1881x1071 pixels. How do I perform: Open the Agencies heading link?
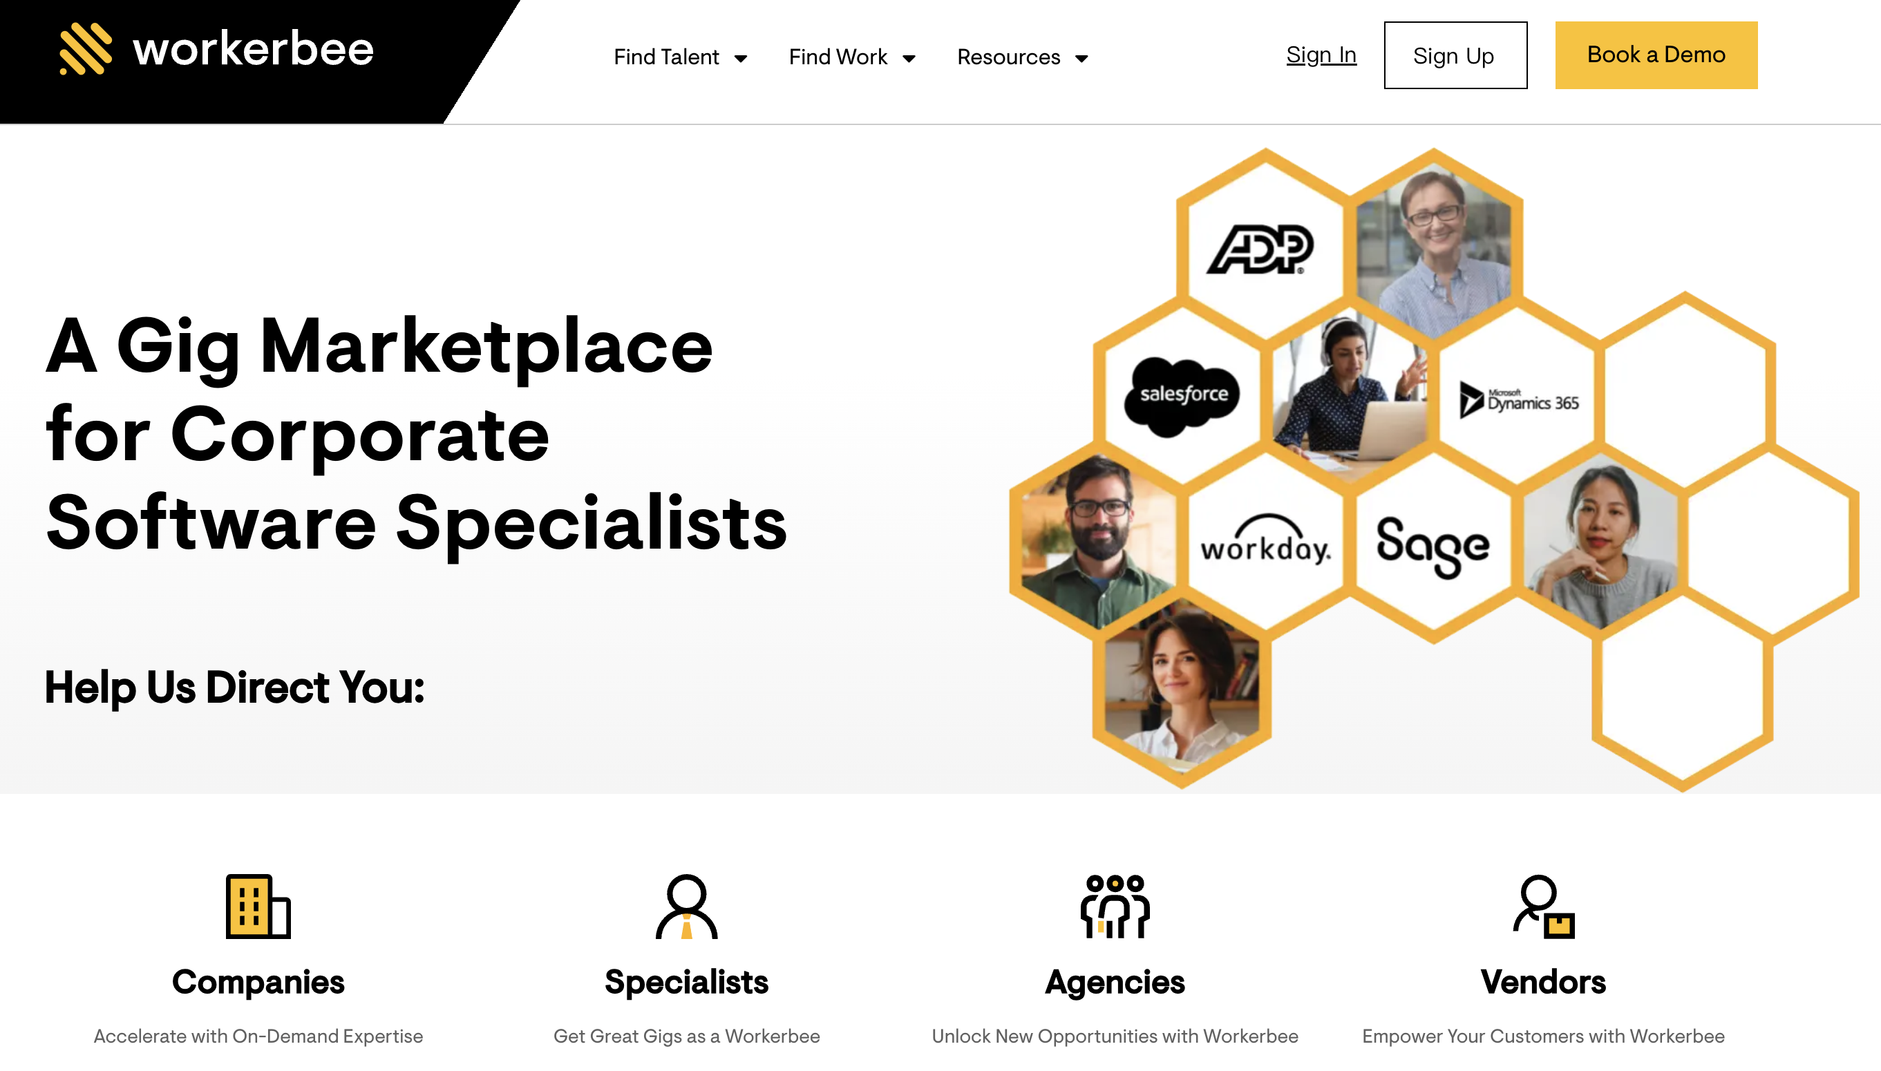click(1115, 982)
